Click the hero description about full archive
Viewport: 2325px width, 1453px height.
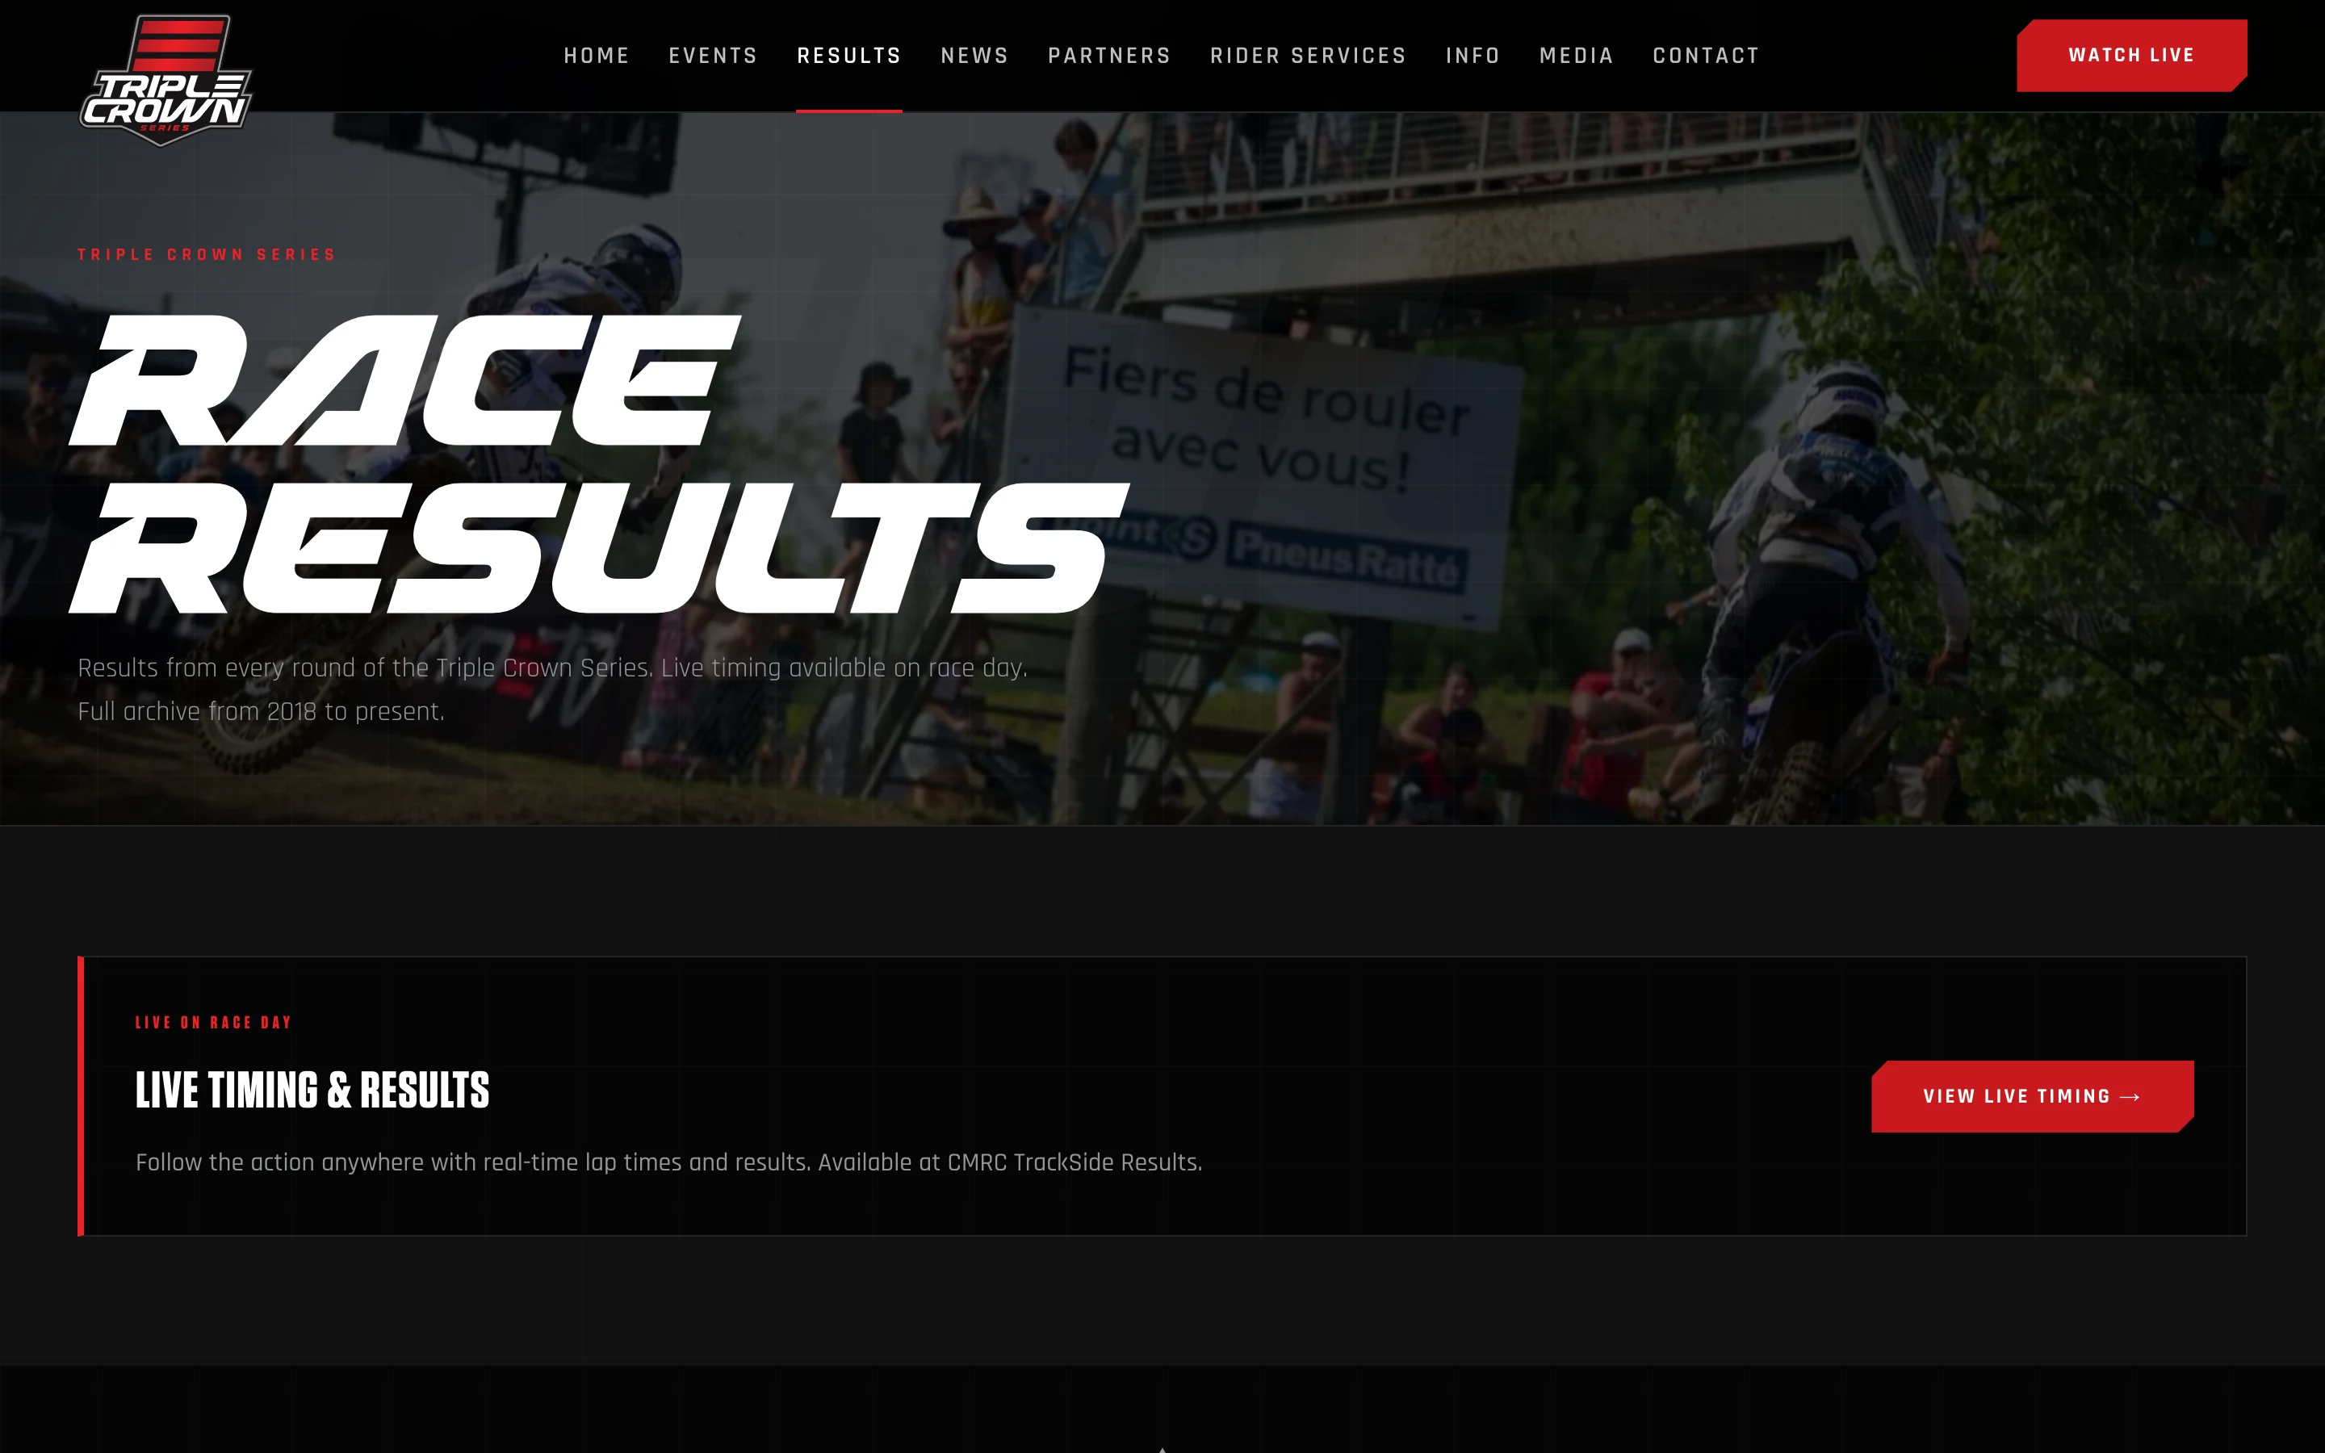coord(552,689)
